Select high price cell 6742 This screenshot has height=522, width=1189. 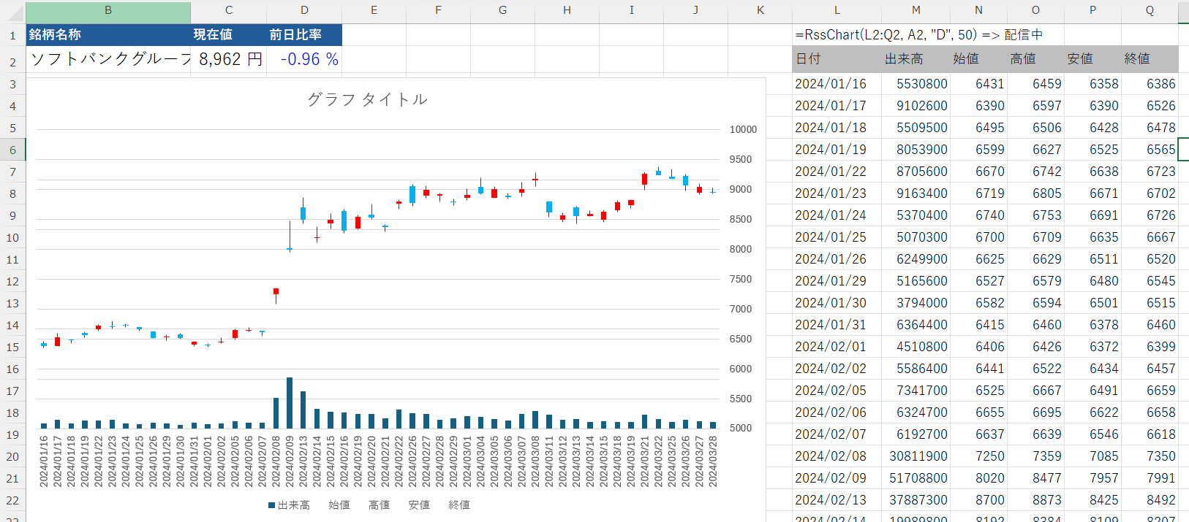coord(1035,172)
